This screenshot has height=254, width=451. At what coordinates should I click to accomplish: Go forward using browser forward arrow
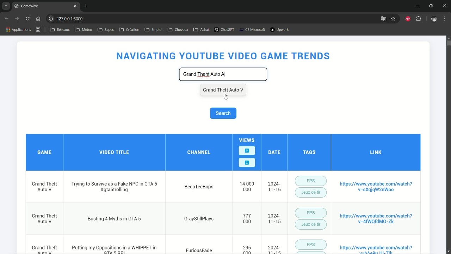17,19
